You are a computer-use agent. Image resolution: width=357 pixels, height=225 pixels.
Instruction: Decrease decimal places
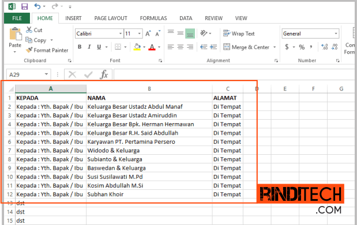point(335,47)
